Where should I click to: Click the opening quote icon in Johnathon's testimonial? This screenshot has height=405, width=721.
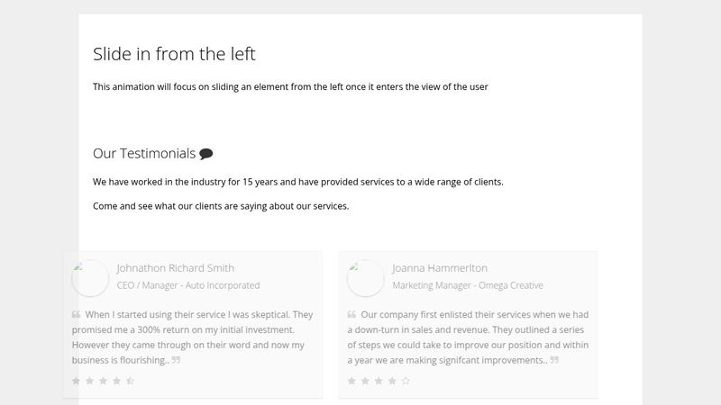click(x=76, y=314)
